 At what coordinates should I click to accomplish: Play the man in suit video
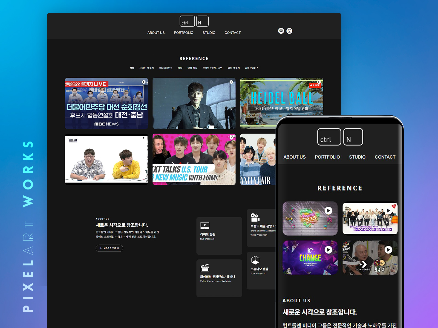(x=231, y=82)
